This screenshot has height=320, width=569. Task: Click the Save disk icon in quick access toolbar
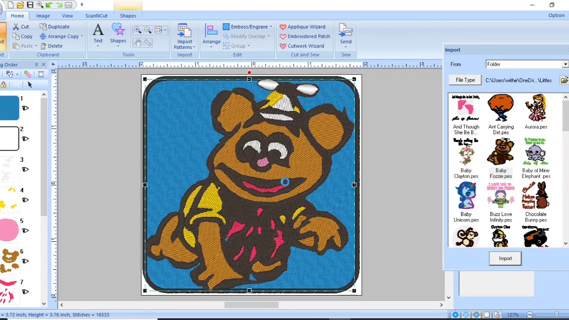[30, 5]
